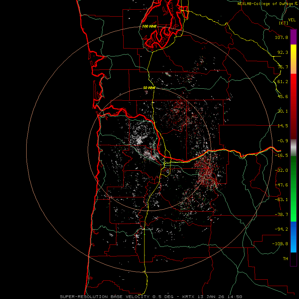Viewport: 299px width, 299px height.
Task: Click the TH legend label
Action: pyautogui.click(x=285, y=259)
